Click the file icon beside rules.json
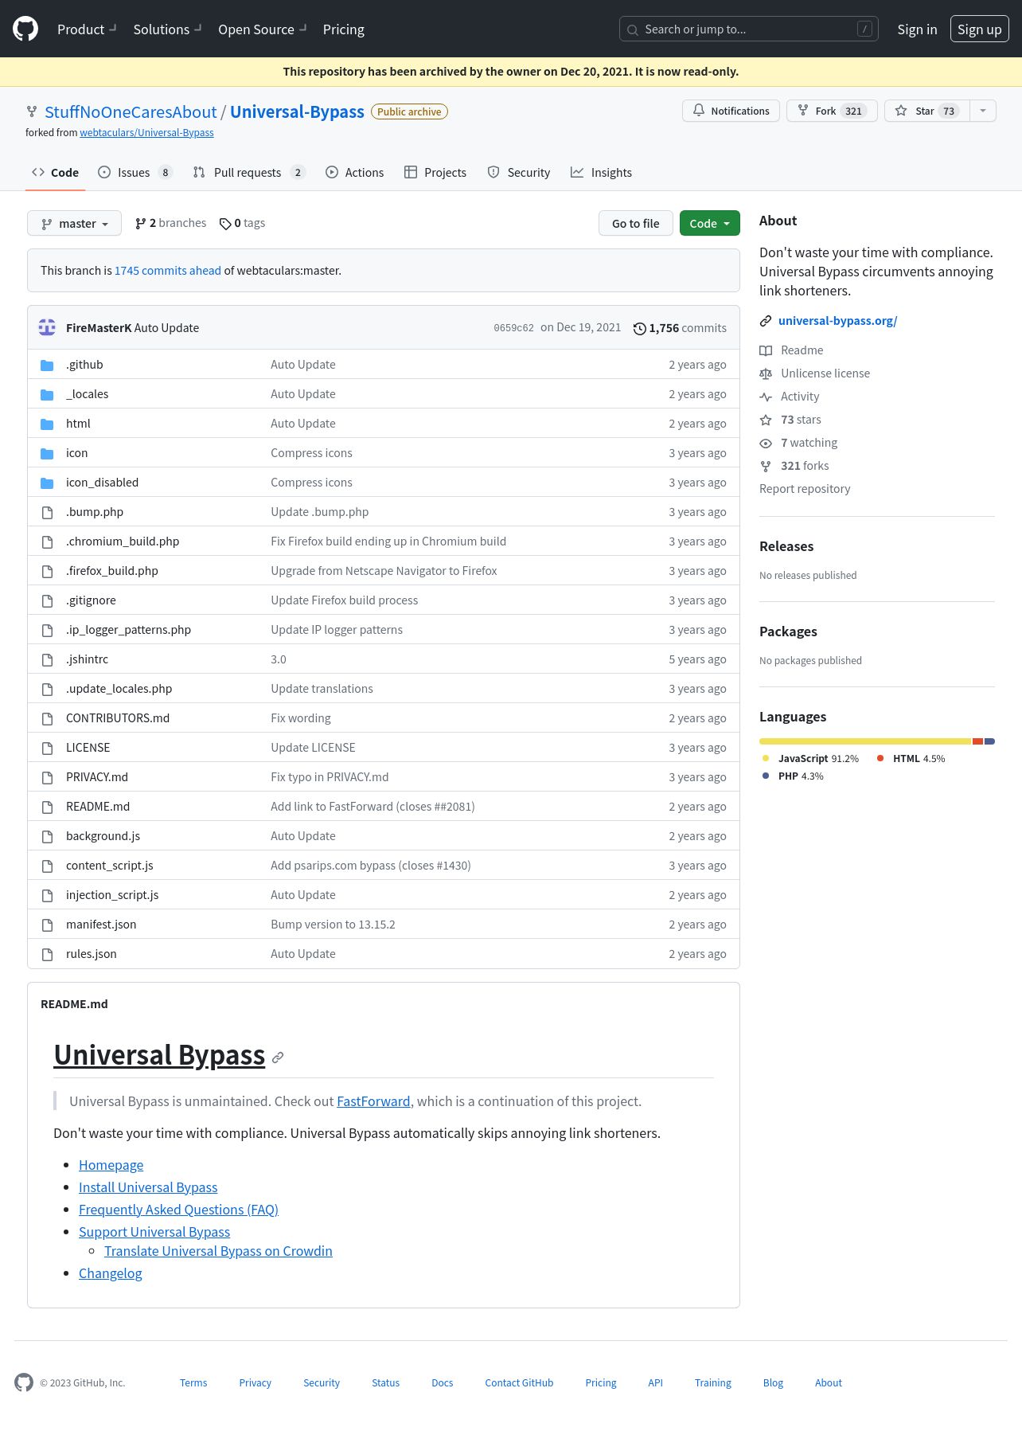 [x=47, y=954]
